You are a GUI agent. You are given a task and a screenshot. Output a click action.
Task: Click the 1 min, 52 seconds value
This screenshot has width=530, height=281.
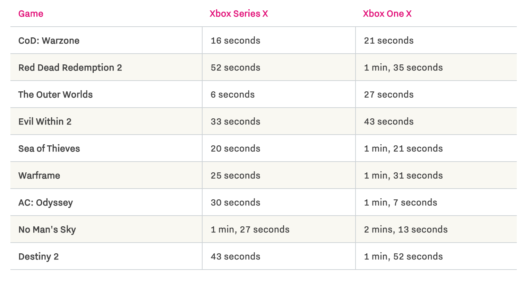pos(403,257)
